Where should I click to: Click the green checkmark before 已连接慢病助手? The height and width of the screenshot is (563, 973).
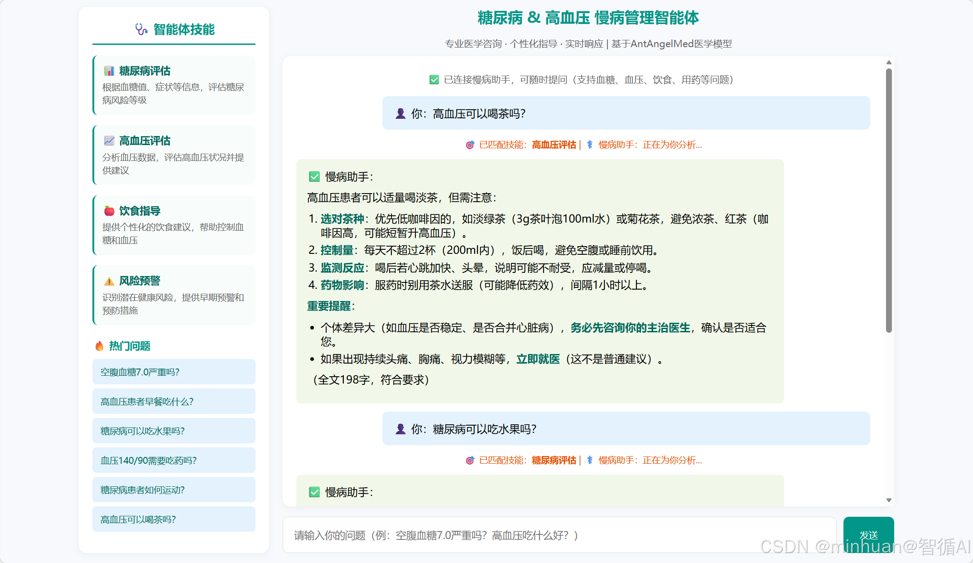(434, 80)
